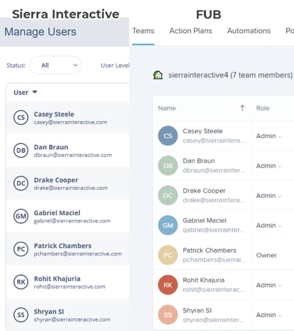Click Casey Steele's CS avatar in Manage Users
The image size is (294, 331).
tap(21, 117)
